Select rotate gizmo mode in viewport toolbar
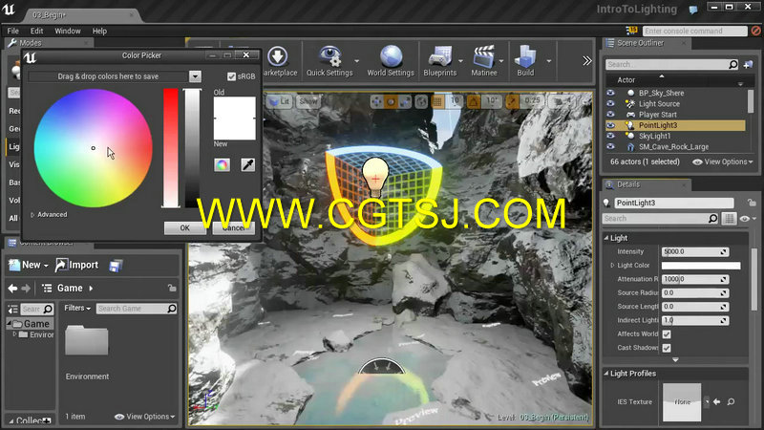764x430 pixels. click(x=391, y=101)
